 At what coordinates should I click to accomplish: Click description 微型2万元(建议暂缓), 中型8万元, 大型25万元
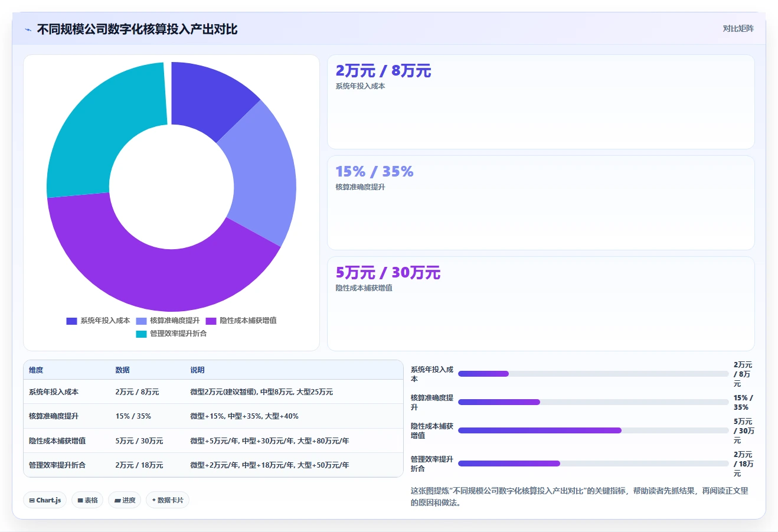point(261,392)
